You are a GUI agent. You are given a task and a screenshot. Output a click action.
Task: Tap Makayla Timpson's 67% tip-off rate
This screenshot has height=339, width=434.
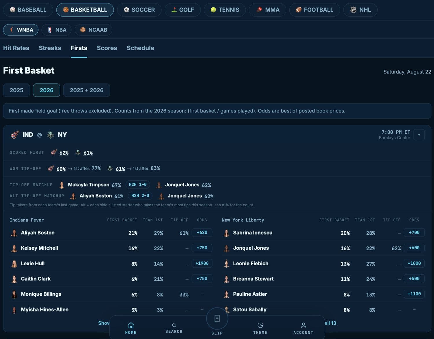tap(116, 185)
